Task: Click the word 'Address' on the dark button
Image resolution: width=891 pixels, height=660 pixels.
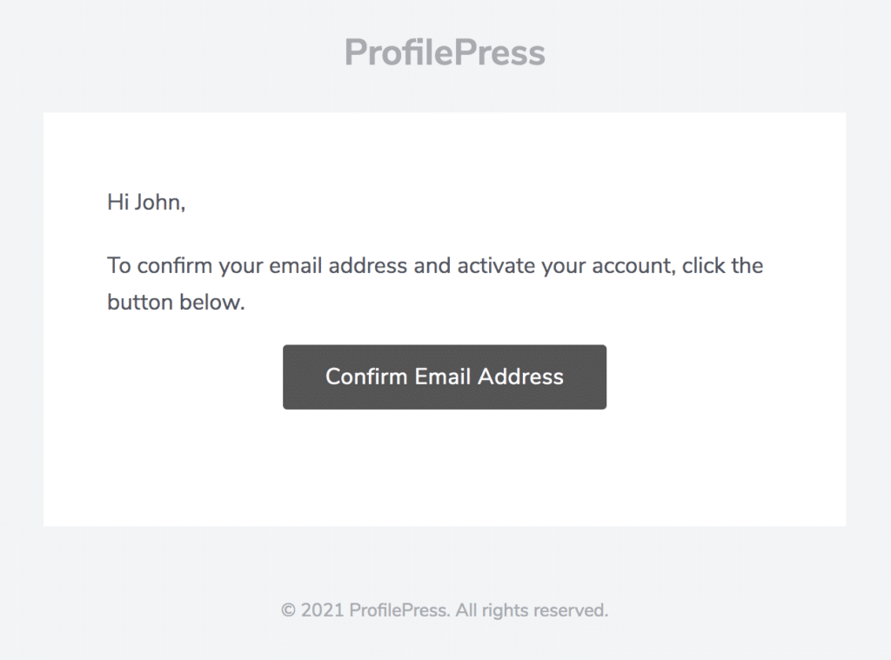Action: 520,377
